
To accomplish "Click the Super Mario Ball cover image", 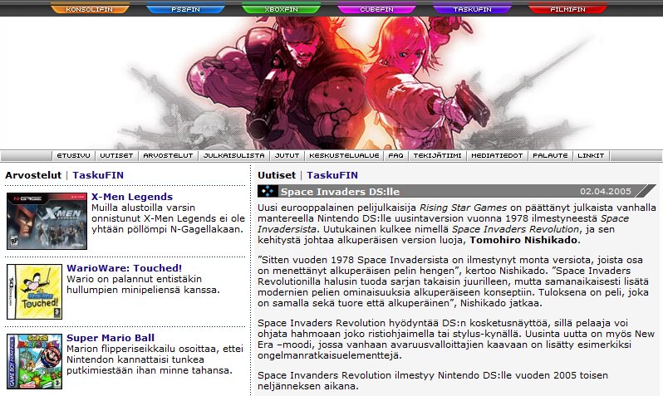I will (x=35, y=361).
